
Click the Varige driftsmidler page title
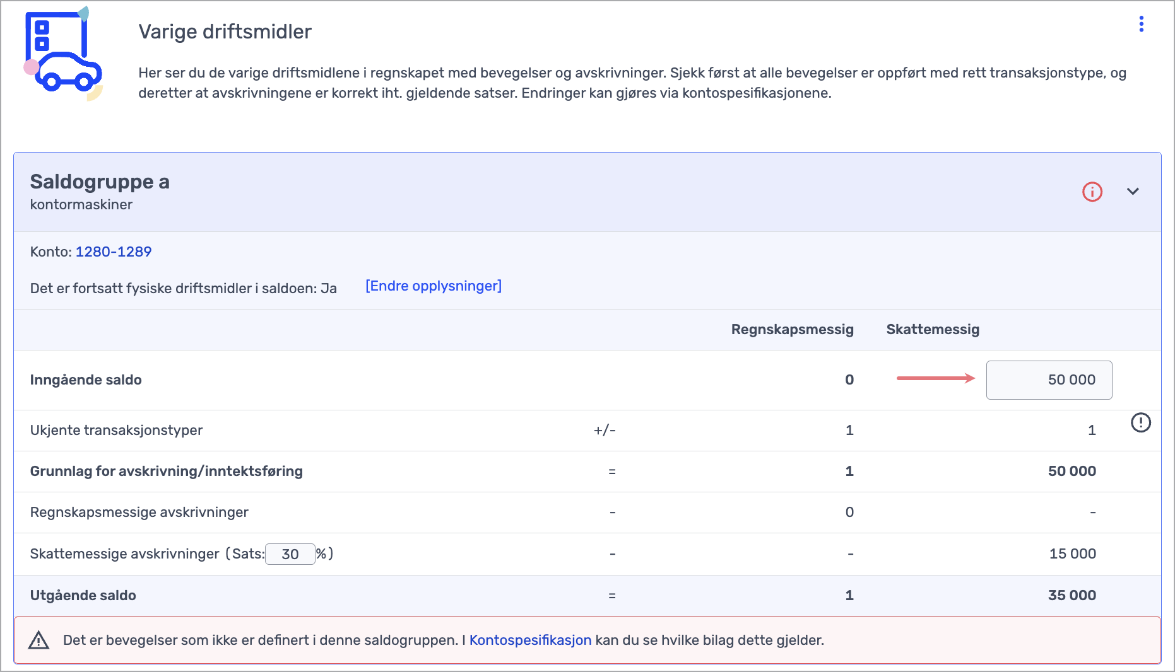click(x=225, y=32)
